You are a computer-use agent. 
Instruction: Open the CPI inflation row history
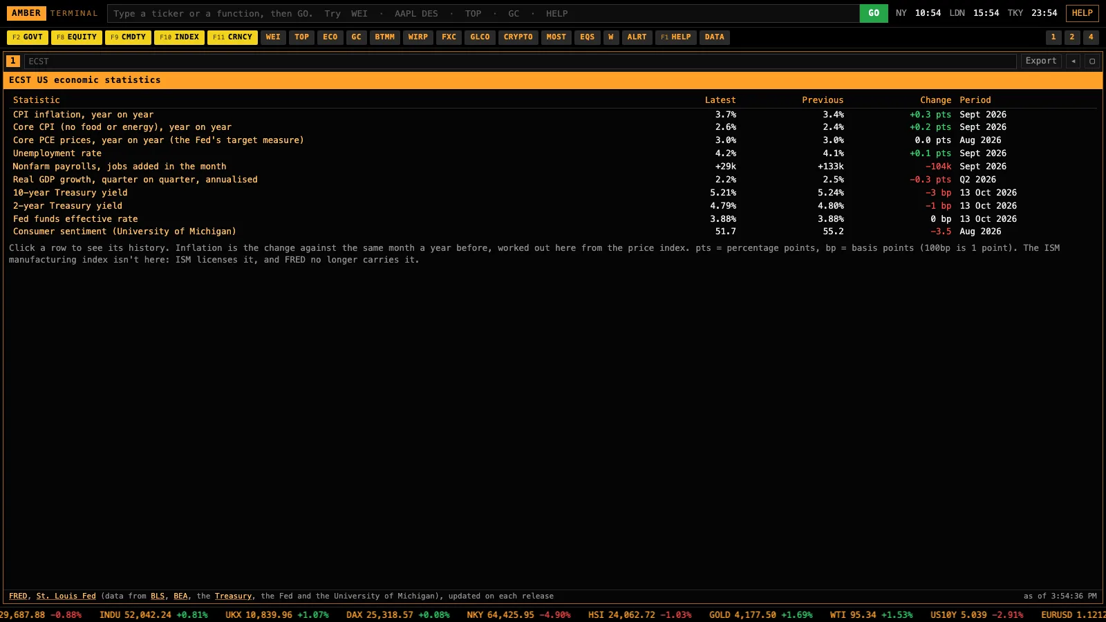(553, 115)
